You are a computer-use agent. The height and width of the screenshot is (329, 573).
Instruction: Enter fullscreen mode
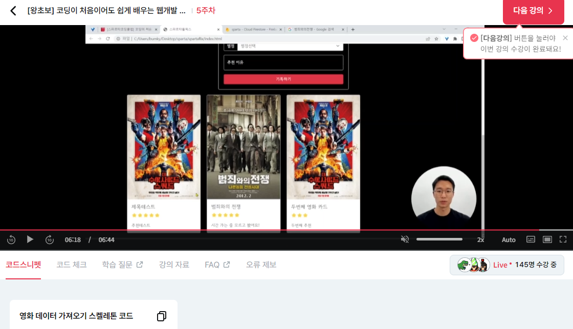pyautogui.click(x=563, y=239)
